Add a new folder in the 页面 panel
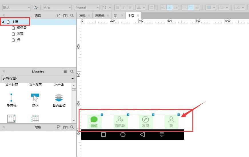 click(65, 15)
